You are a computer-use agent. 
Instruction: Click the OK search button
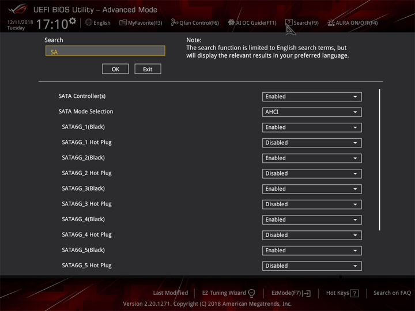click(115, 69)
